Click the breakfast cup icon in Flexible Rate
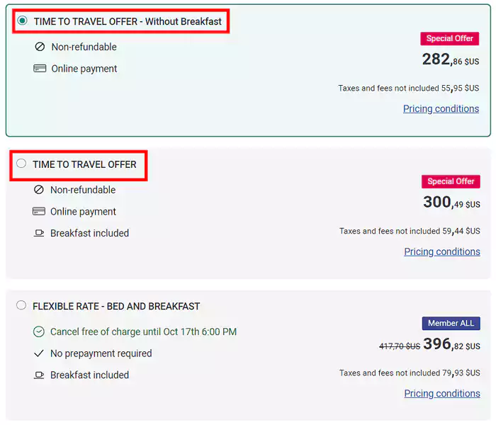 (38, 375)
